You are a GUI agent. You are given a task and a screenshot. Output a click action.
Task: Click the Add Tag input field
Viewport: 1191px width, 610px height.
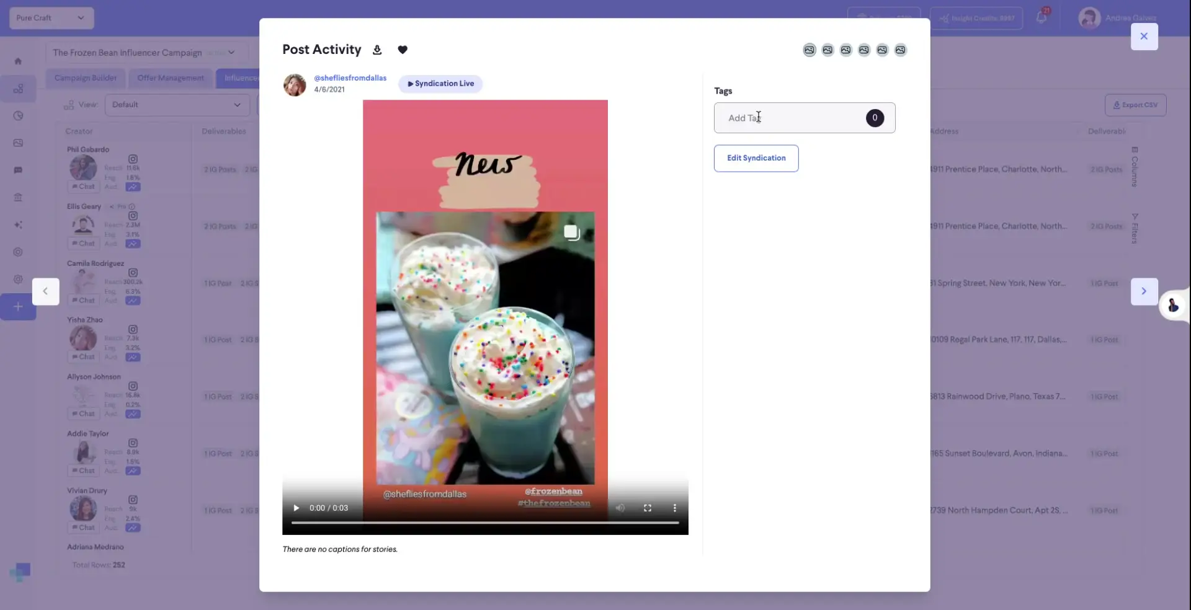[805, 118]
